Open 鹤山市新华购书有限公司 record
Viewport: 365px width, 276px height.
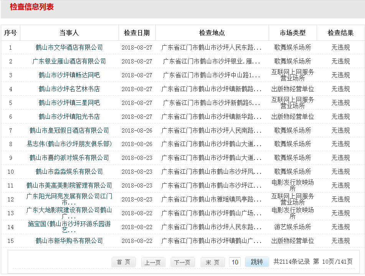pyautogui.click(x=69, y=241)
